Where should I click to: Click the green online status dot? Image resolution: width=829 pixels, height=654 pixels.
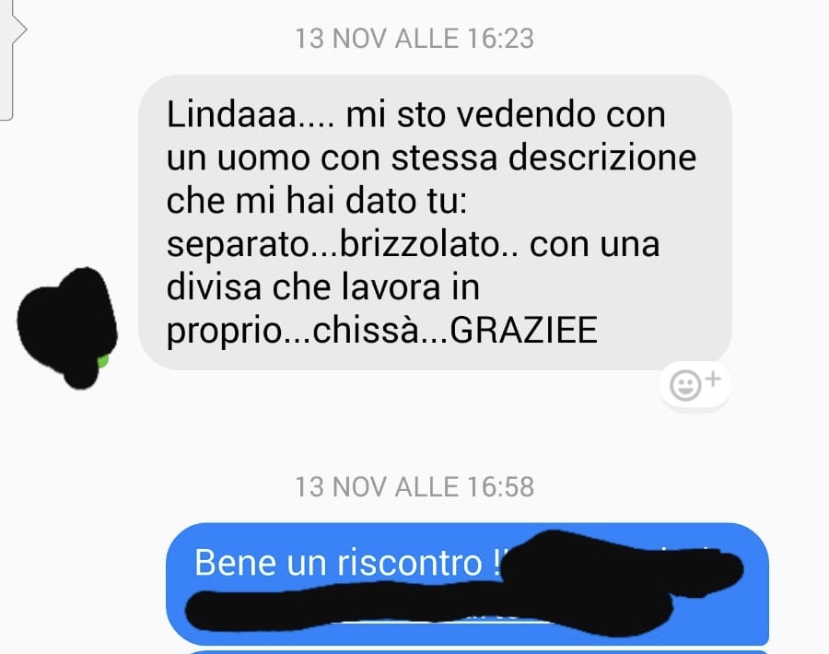(x=103, y=360)
